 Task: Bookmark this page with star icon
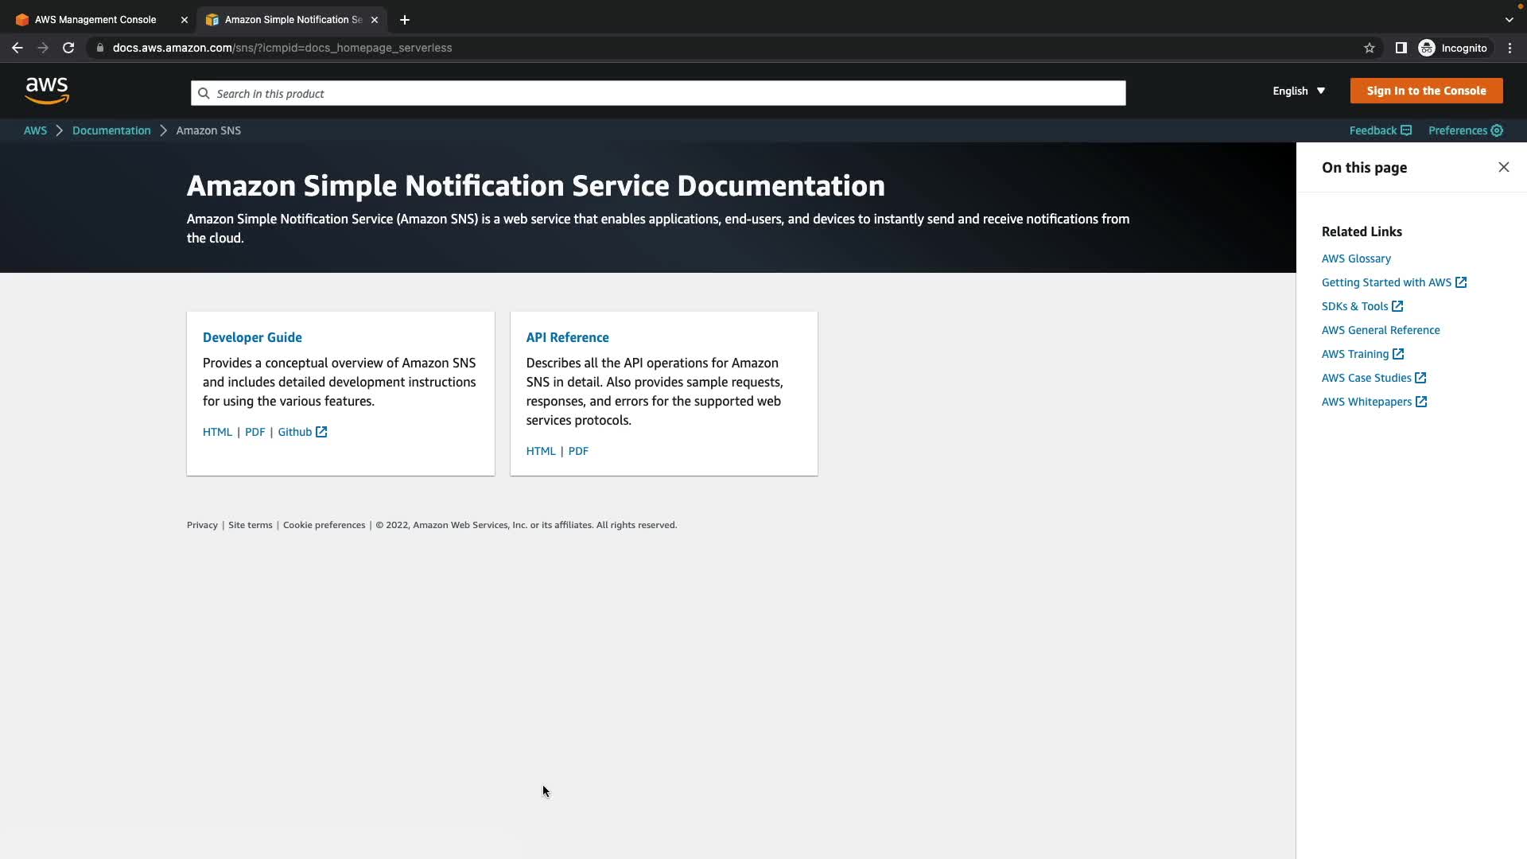[x=1370, y=48]
